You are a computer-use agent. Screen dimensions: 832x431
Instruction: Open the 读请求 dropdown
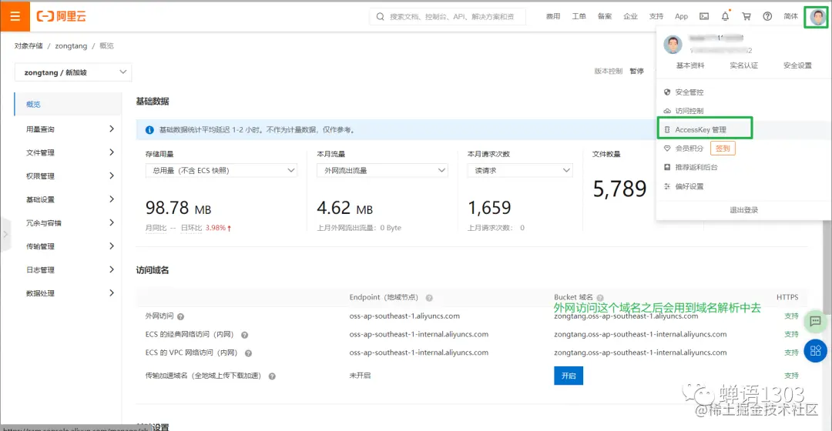point(520,170)
